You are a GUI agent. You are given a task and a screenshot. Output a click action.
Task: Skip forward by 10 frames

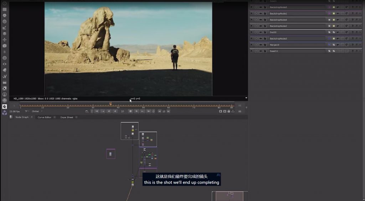168,111
